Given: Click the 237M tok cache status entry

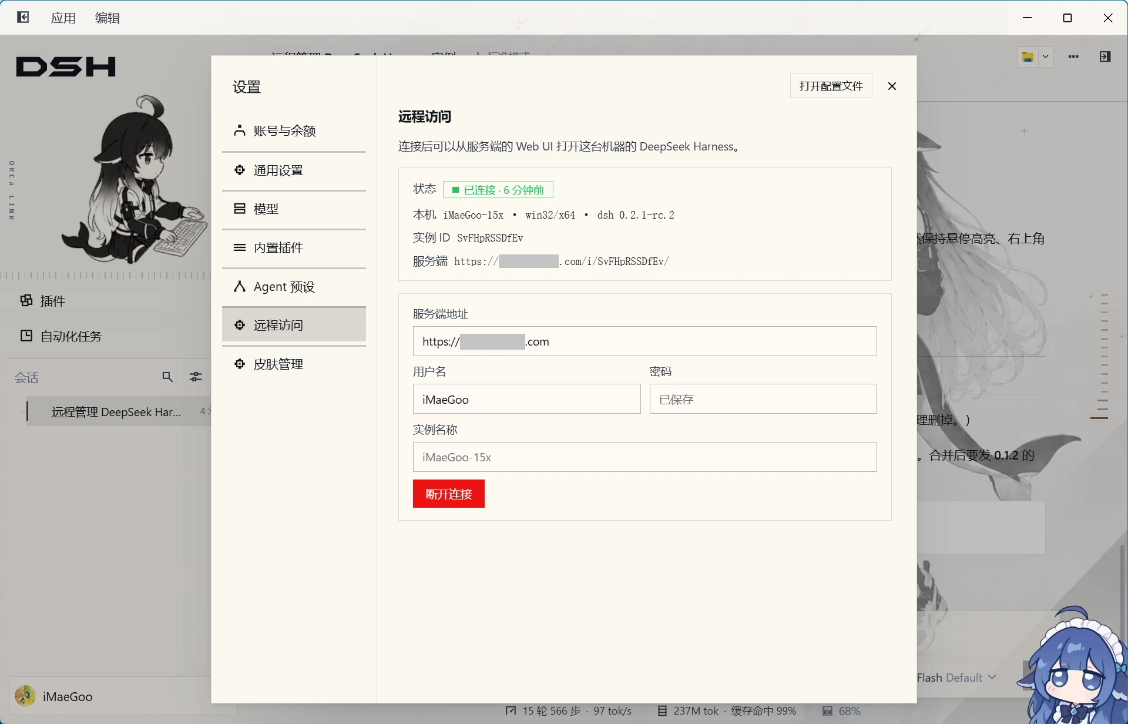Looking at the screenshot, I should 727,710.
